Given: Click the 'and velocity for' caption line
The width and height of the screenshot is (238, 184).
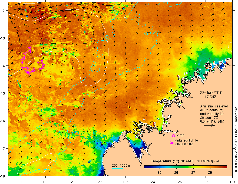Looking at the screenshot, I should click(212, 114).
